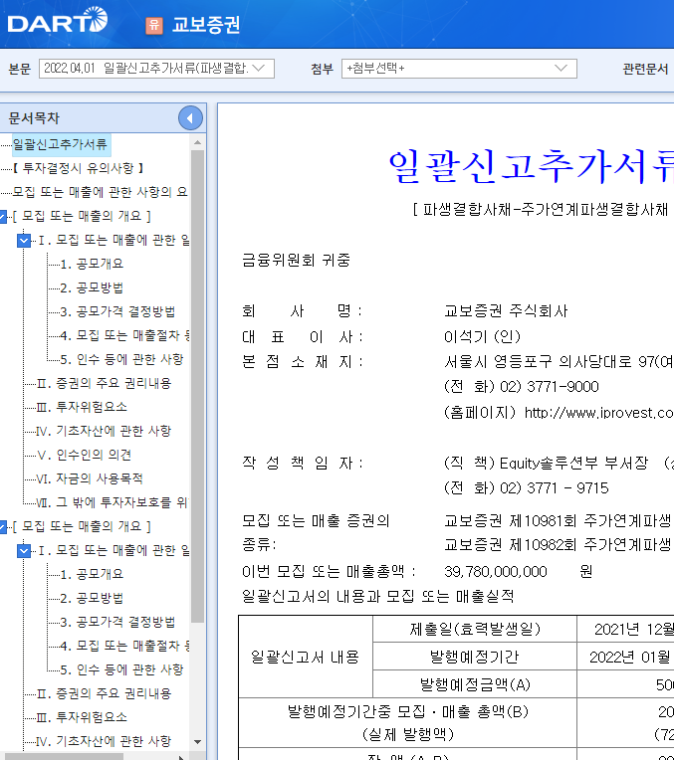Screen dimensions: 674x760
Task: Collapse first [ 모집 또는 매출의 개요 ] node
Action: pyautogui.click(x=3, y=216)
